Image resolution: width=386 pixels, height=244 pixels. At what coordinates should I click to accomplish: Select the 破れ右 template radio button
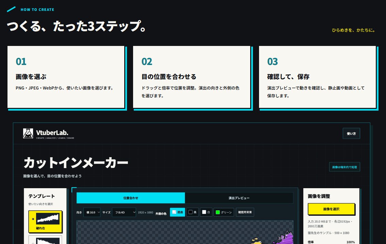(x=33, y=219)
